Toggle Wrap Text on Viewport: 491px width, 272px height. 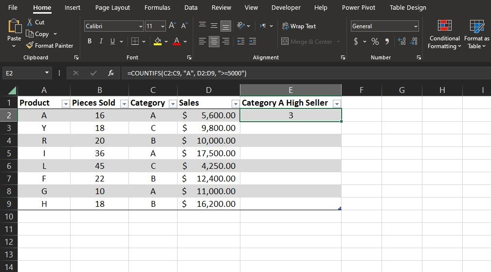click(x=299, y=26)
